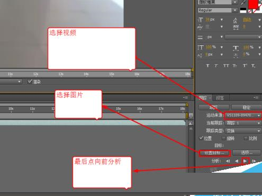
Task: Analyze backward through the clip
Action: (x=237, y=161)
